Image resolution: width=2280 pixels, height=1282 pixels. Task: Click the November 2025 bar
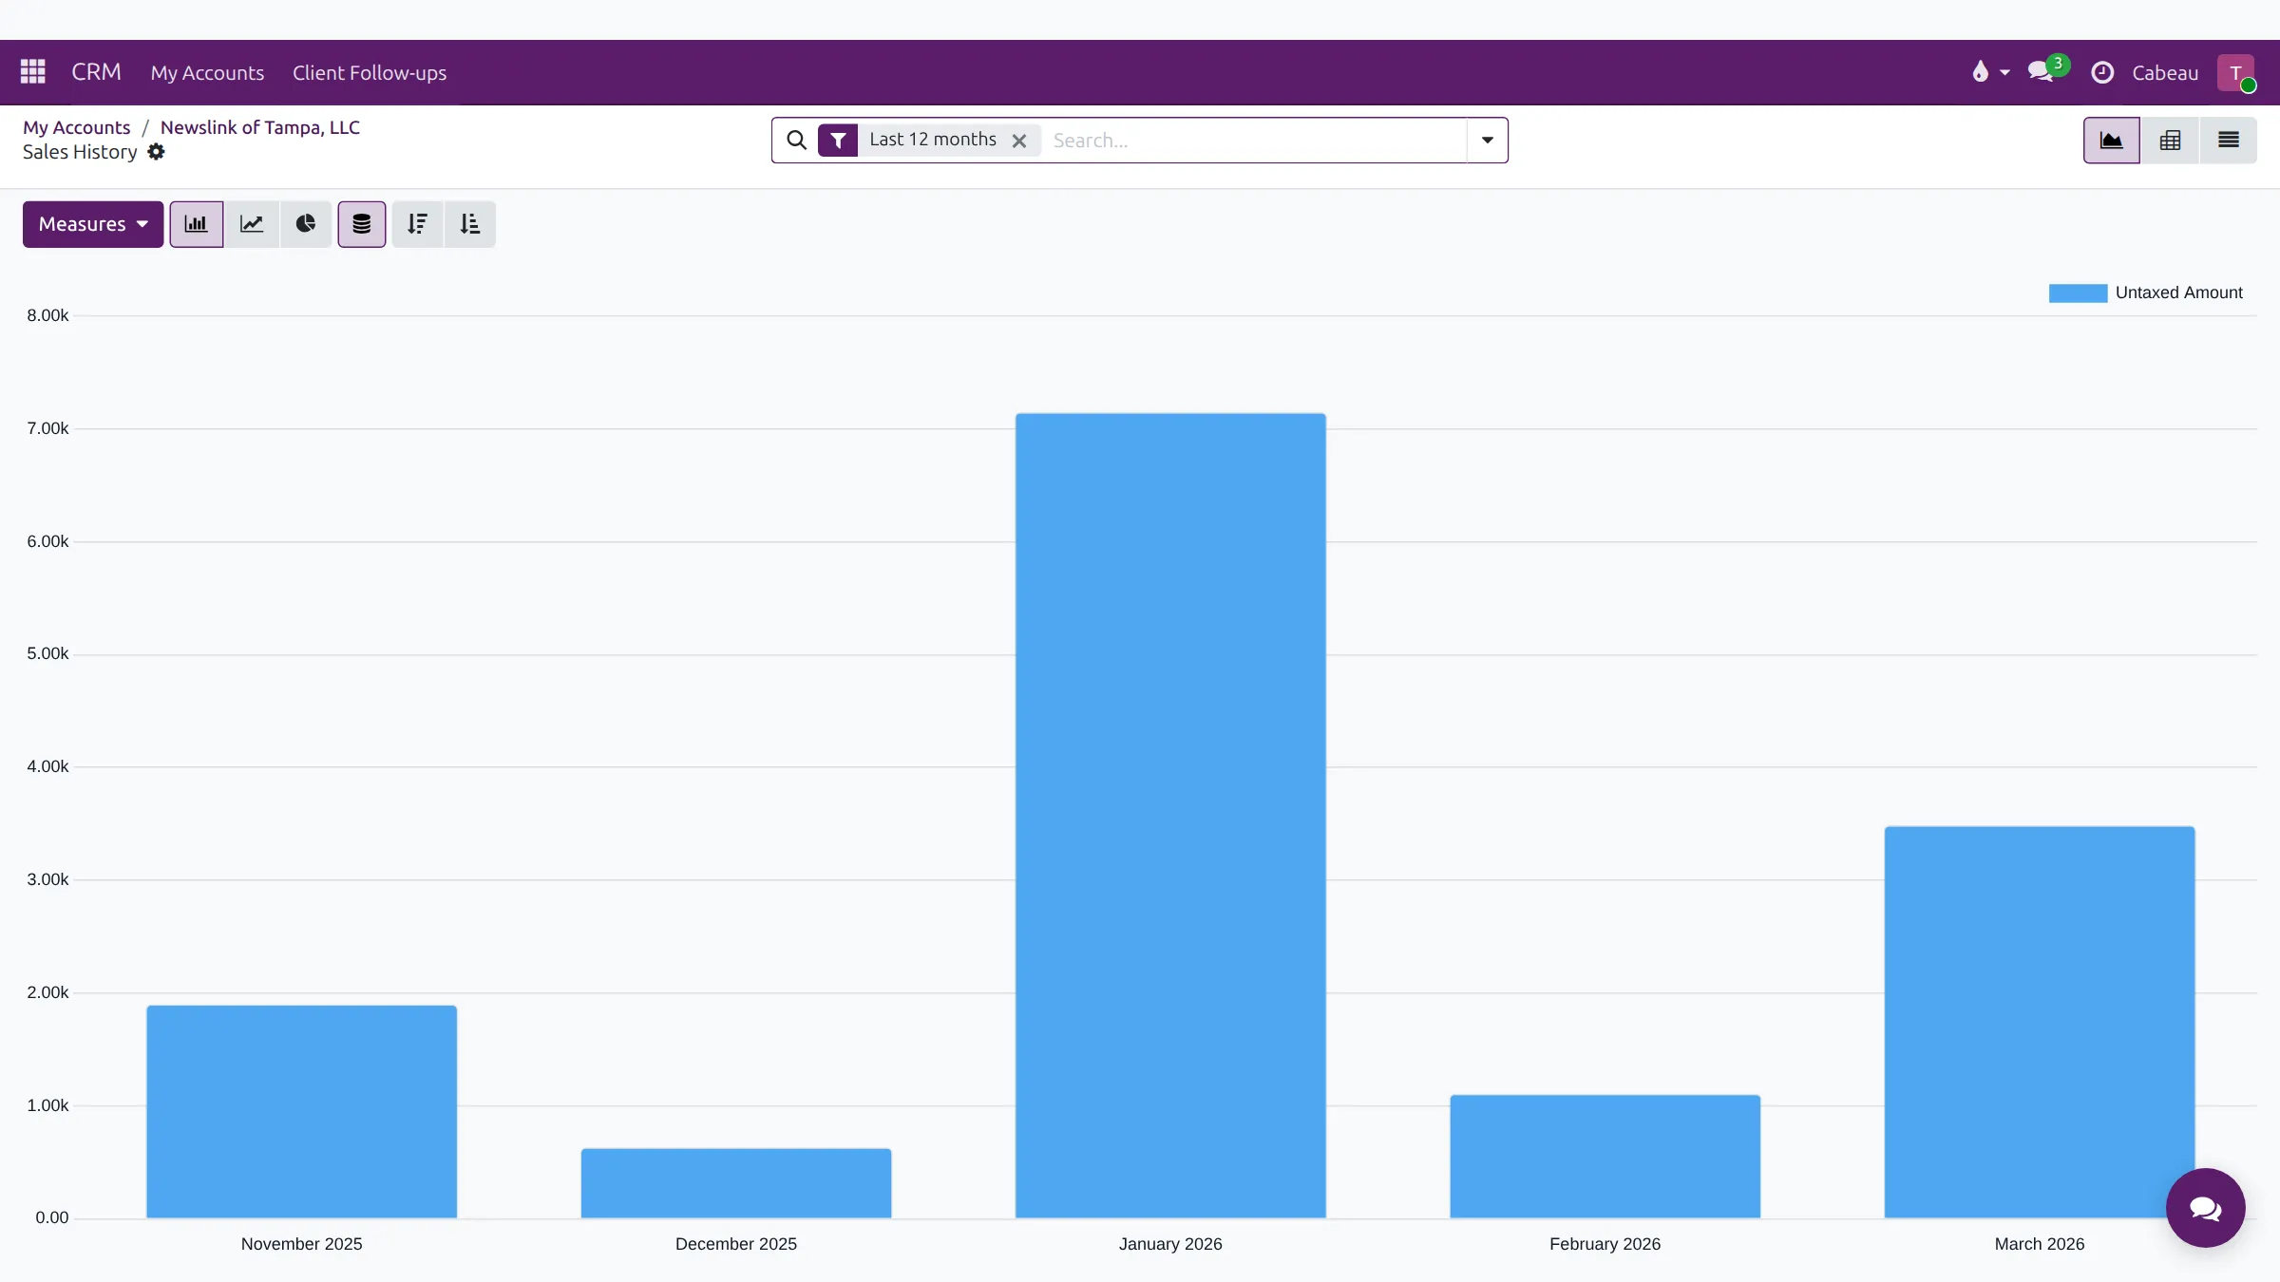tap(302, 1112)
